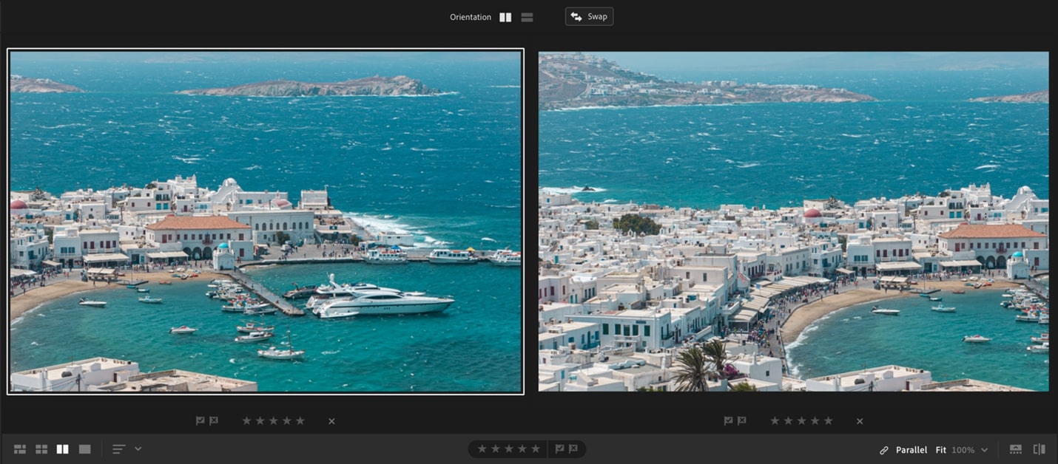Open the Compare view icon
The height and width of the screenshot is (464, 1058).
[x=62, y=448]
